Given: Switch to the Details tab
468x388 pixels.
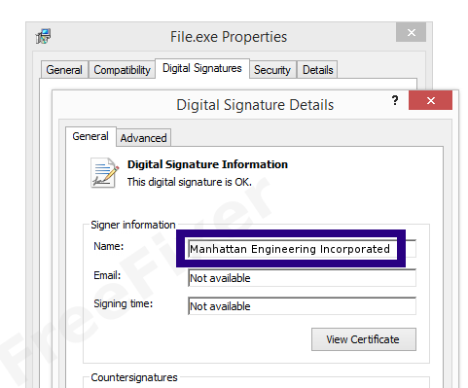Looking at the screenshot, I should pyautogui.click(x=317, y=70).
